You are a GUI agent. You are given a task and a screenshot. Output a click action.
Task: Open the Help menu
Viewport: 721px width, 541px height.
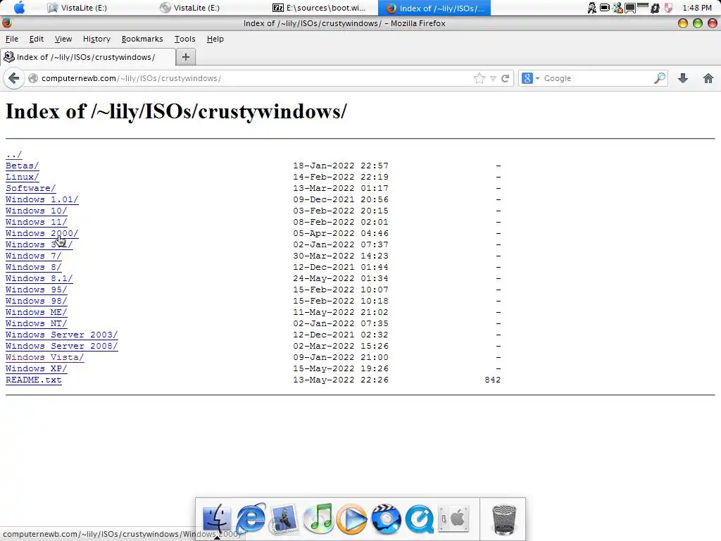(x=215, y=39)
